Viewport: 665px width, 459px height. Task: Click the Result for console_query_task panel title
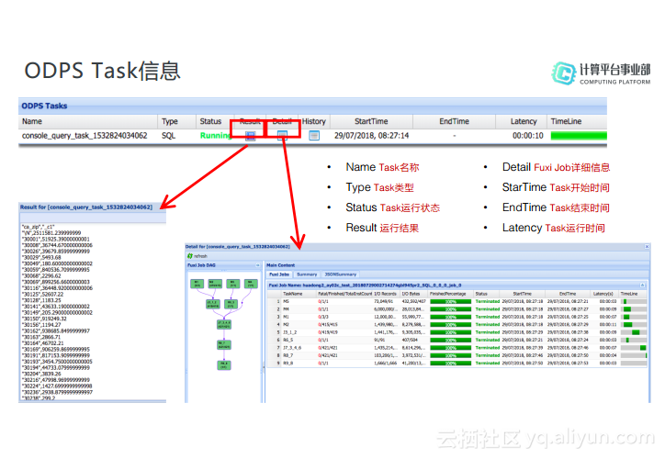tap(86, 207)
